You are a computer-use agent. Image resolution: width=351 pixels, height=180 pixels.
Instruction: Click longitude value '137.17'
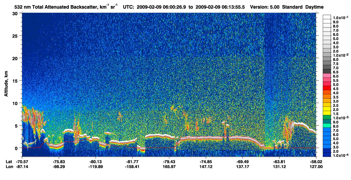click(x=242, y=167)
